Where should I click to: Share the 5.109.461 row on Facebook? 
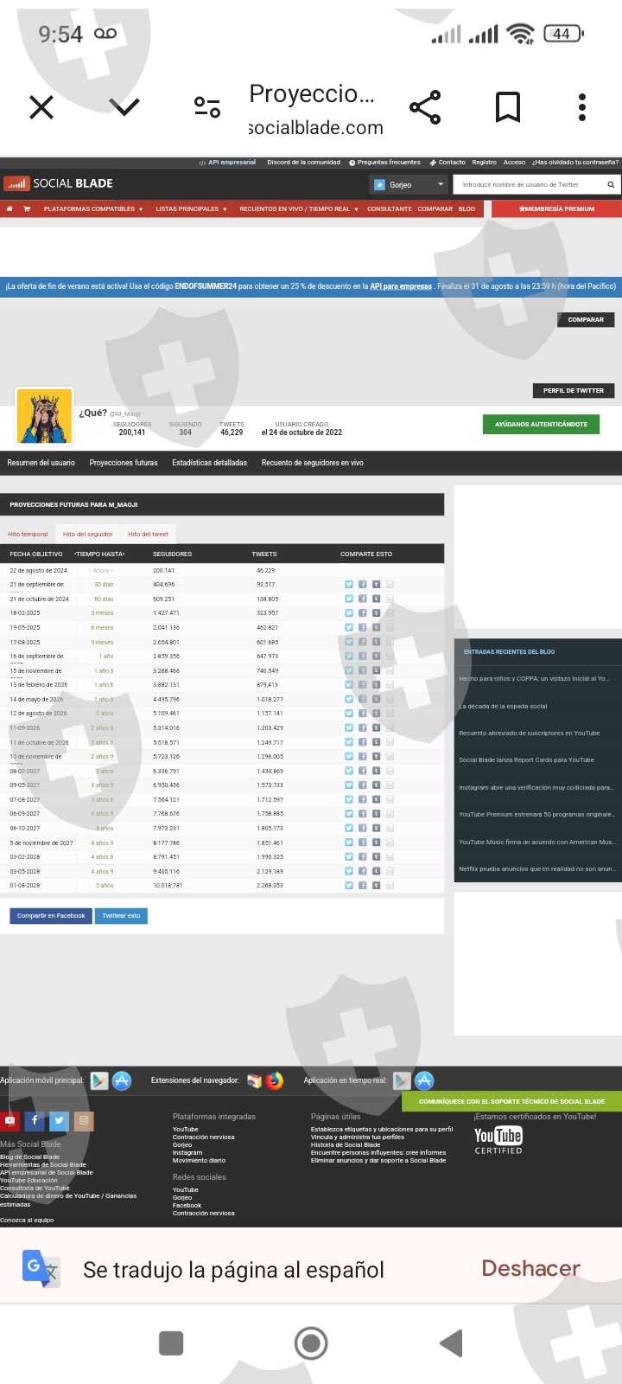click(363, 714)
